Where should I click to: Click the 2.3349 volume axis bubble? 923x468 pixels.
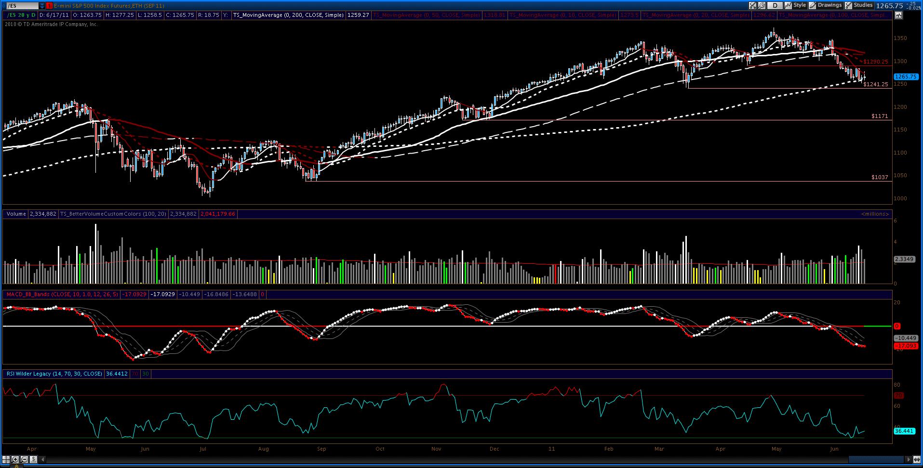[905, 259]
